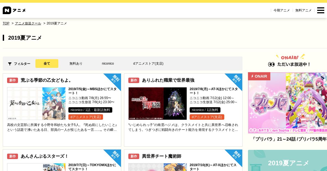Click dアニメストア(支店) button on 荒ぶる季節 card

click(x=86, y=117)
